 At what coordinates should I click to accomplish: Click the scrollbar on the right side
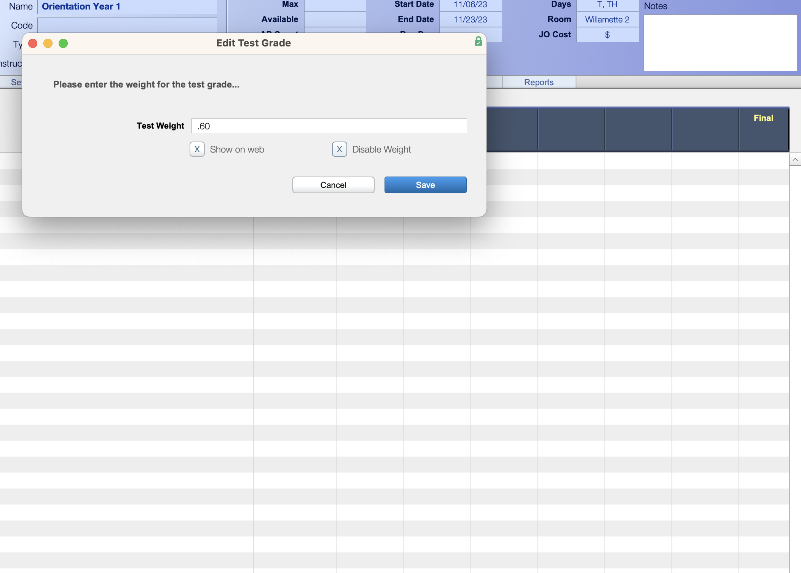pyautogui.click(x=795, y=161)
